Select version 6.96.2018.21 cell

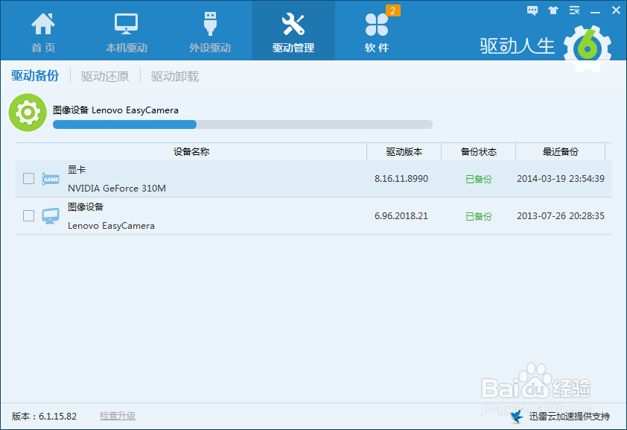point(401,215)
